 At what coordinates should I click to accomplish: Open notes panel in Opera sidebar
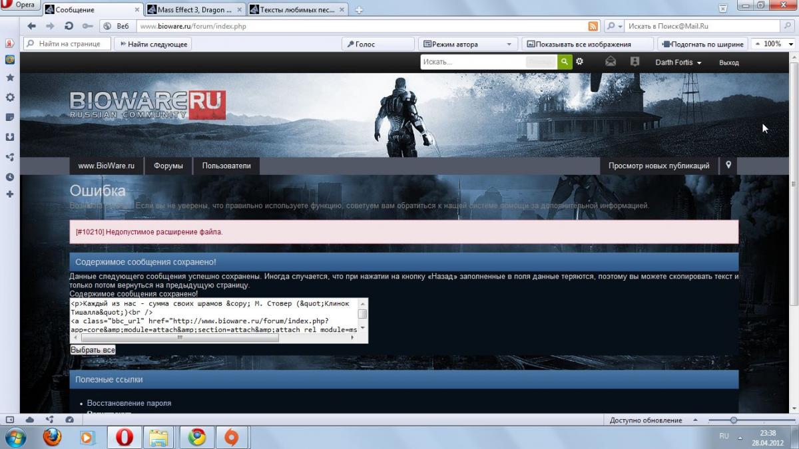tap(10, 117)
